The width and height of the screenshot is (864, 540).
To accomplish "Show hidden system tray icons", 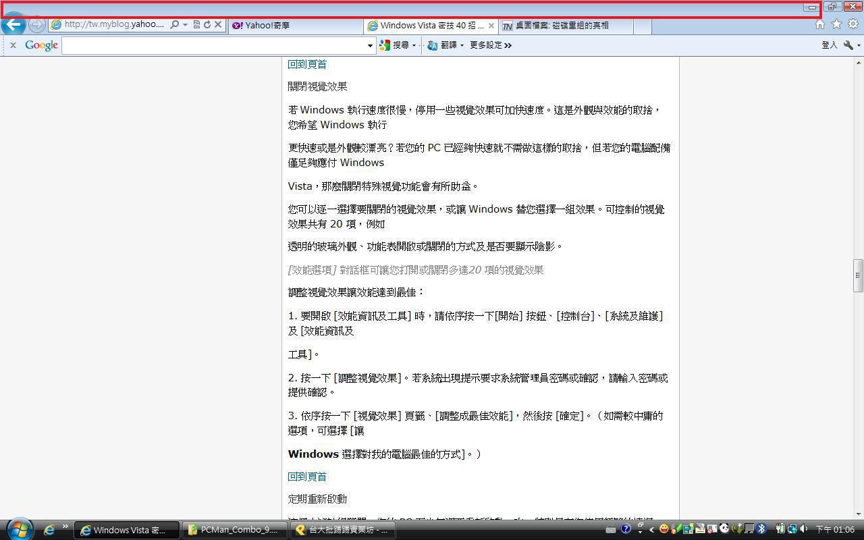I will [x=652, y=530].
